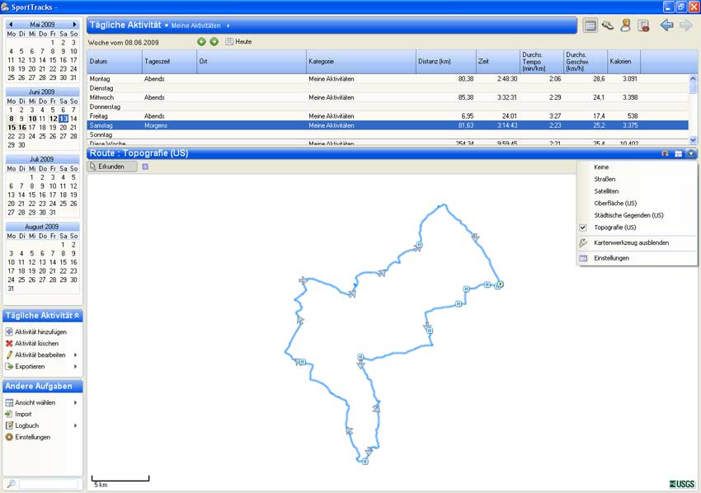Viewport: 701px width, 493px height.
Task: Click the blue back arrow icon
Action: click(x=666, y=26)
